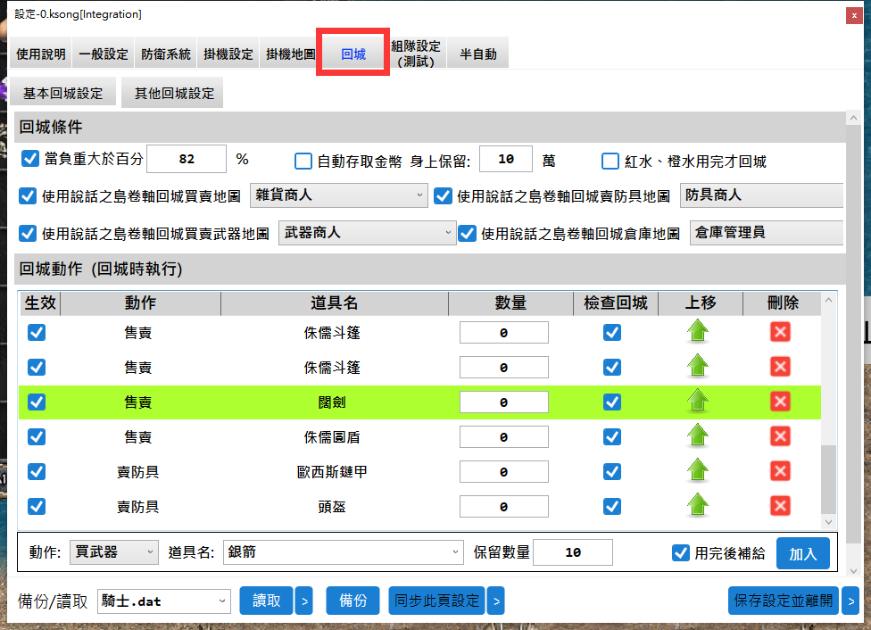871x630 pixels.
Task: Click arrow button beside 同步此頁設定
Action: pyautogui.click(x=496, y=601)
